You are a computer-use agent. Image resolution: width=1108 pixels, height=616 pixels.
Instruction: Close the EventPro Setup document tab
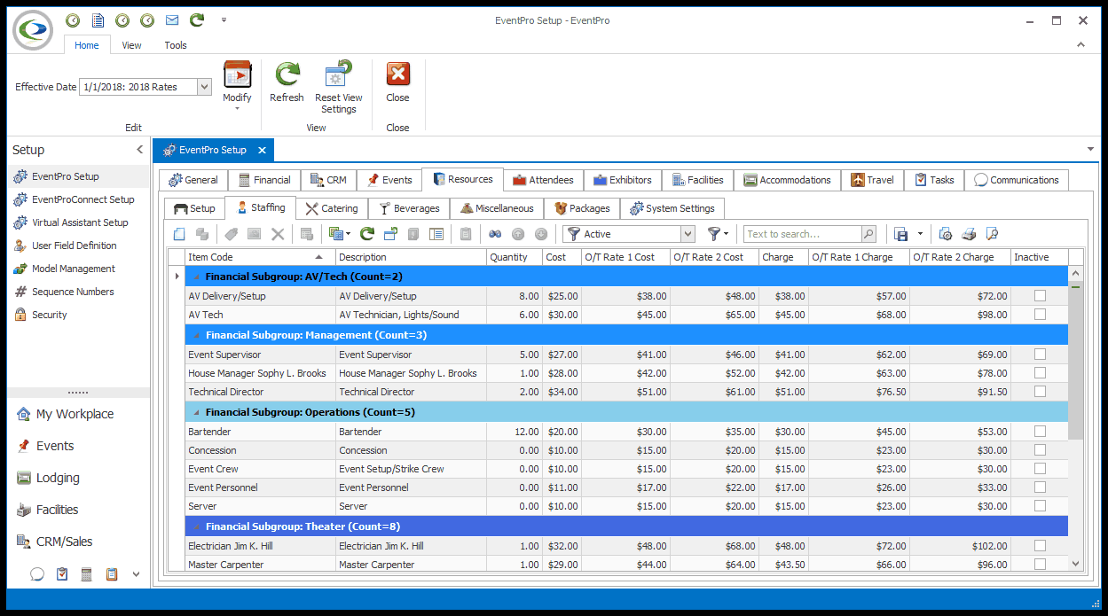click(262, 150)
